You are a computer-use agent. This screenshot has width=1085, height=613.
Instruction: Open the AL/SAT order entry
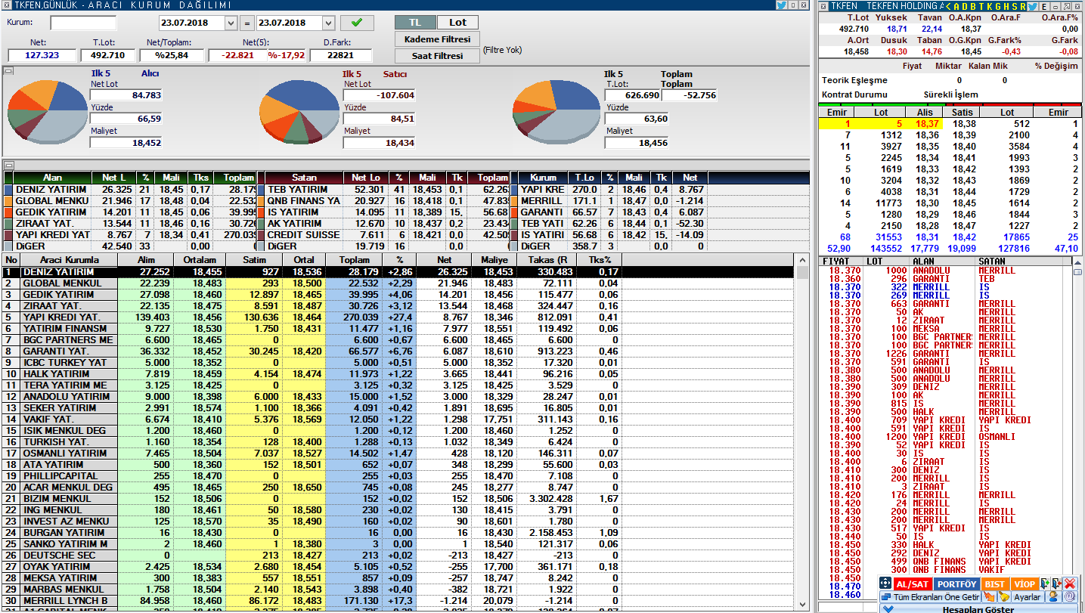913,584
